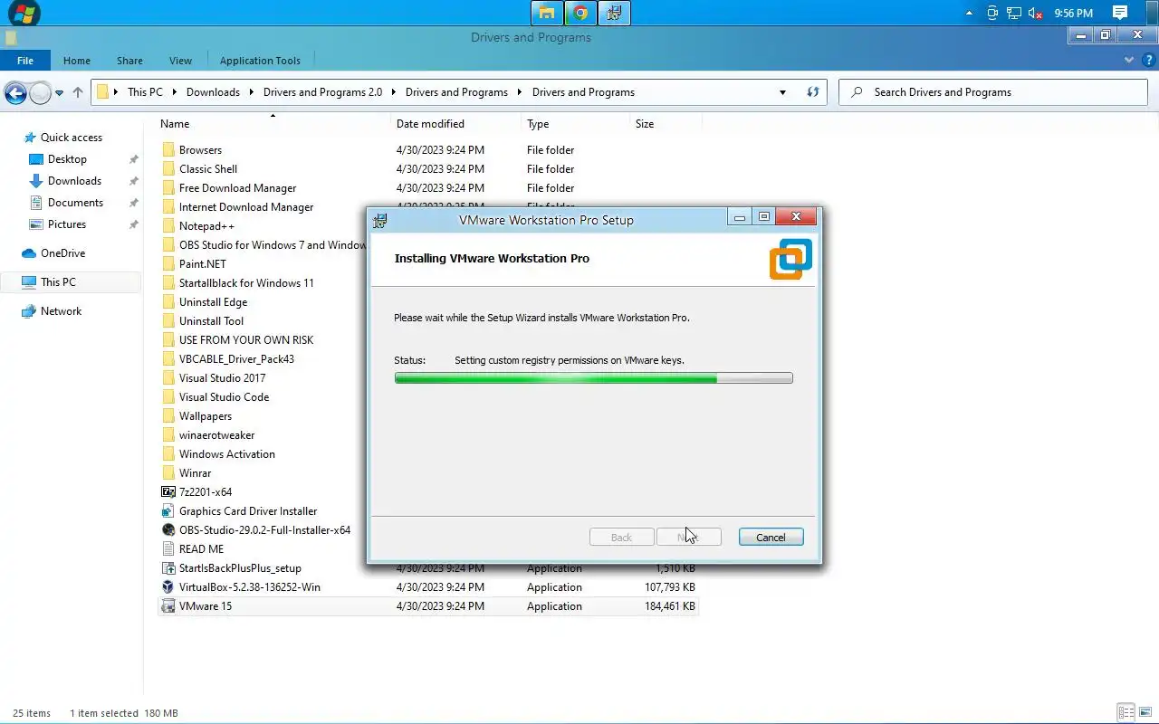Switch to large icons view layout
The image size is (1159, 724).
pyautogui.click(x=1145, y=713)
